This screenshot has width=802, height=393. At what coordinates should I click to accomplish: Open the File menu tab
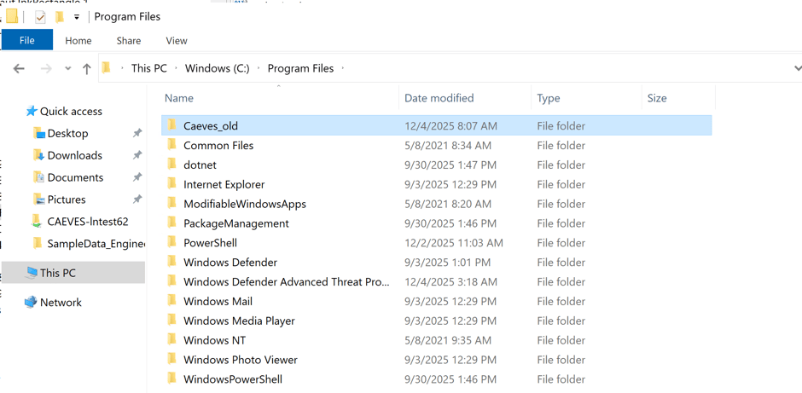coord(27,40)
